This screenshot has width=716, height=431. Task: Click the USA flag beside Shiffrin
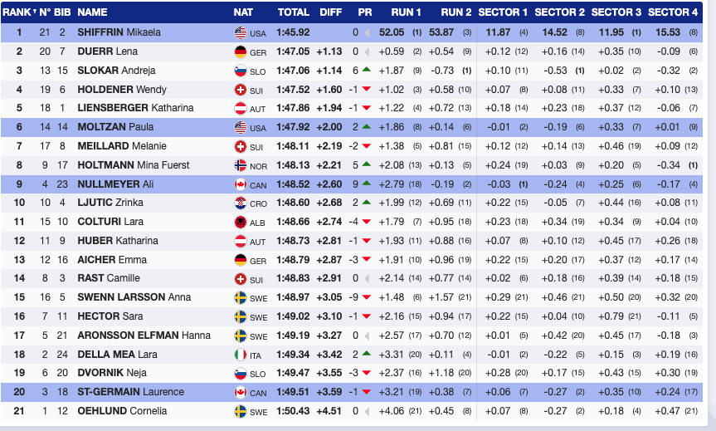pos(241,32)
